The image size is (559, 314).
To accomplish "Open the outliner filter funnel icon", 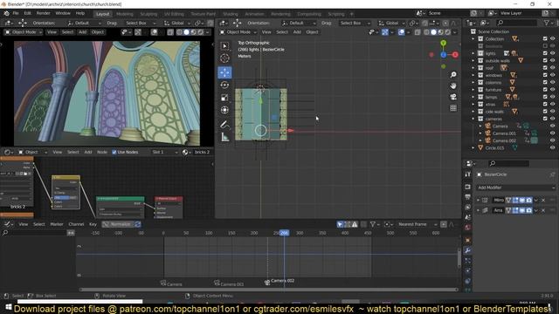I will pos(547,23).
